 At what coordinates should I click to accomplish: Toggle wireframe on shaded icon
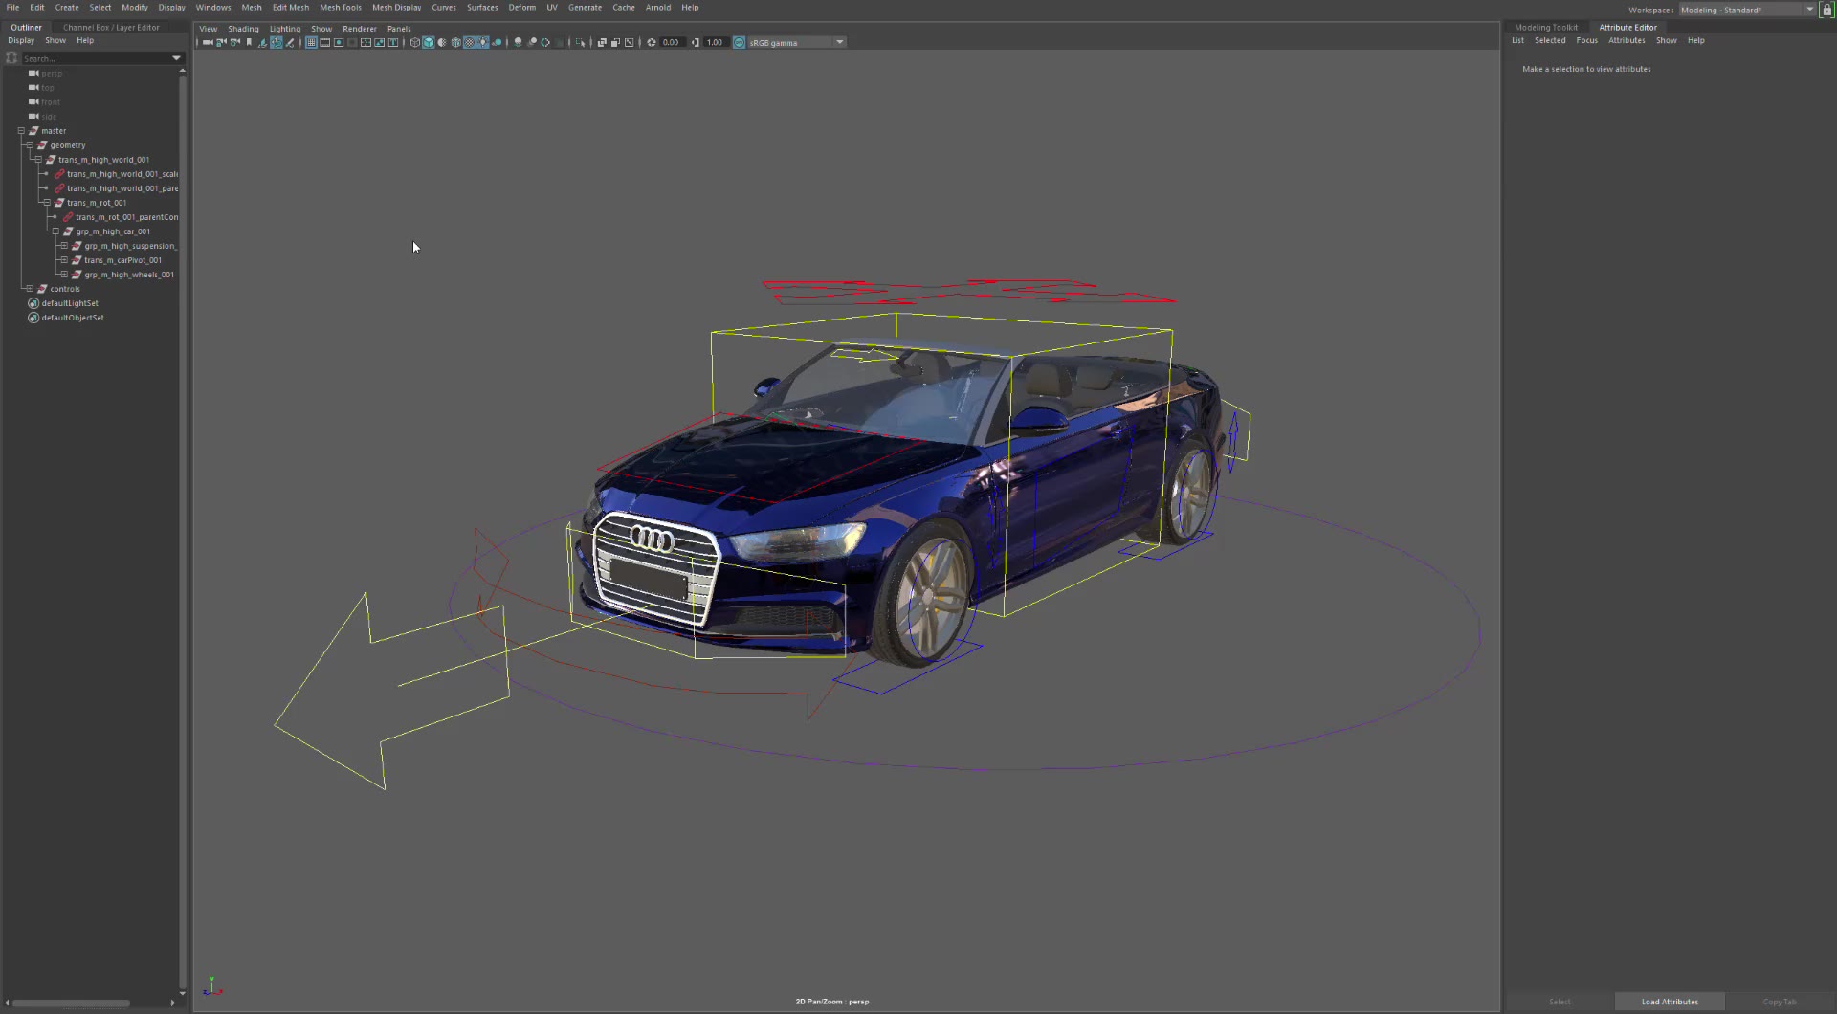pos(455,42)
